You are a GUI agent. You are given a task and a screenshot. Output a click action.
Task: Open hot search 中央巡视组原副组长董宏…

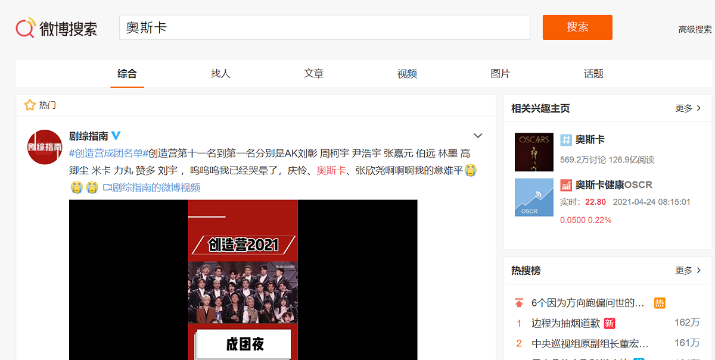tap(590, 343)
